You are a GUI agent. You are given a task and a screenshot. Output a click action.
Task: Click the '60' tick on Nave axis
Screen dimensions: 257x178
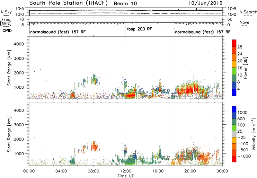point(230,19)
